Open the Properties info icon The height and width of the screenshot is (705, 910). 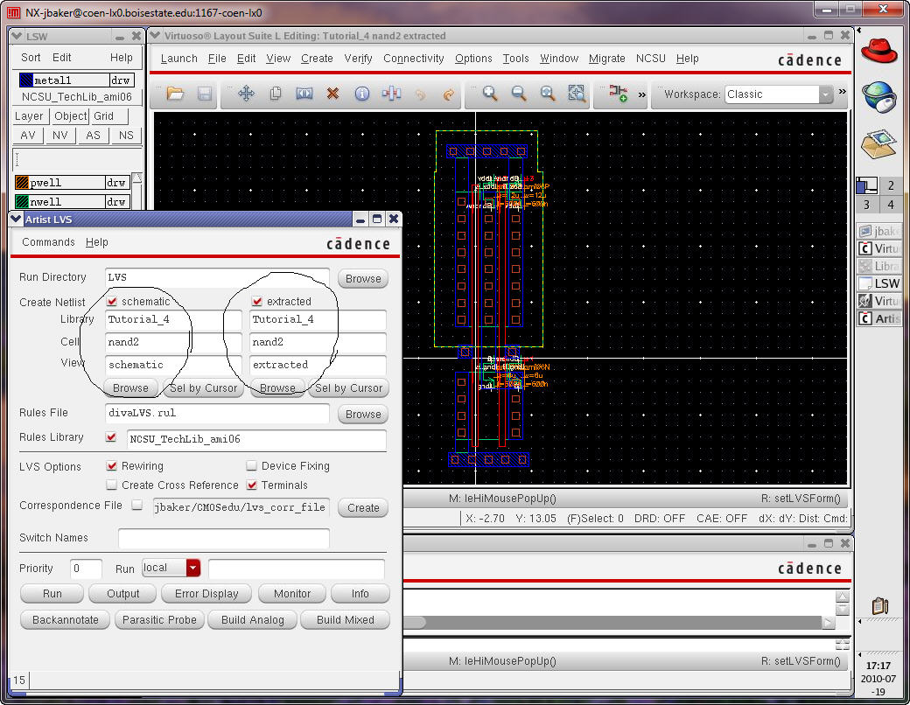pos(361,94)
